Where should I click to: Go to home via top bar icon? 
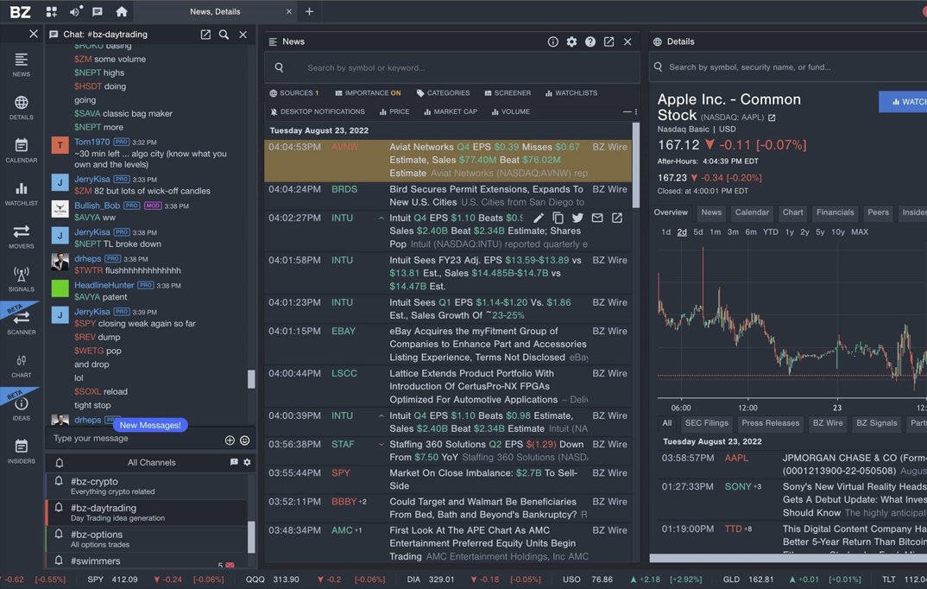pos(122,11)
